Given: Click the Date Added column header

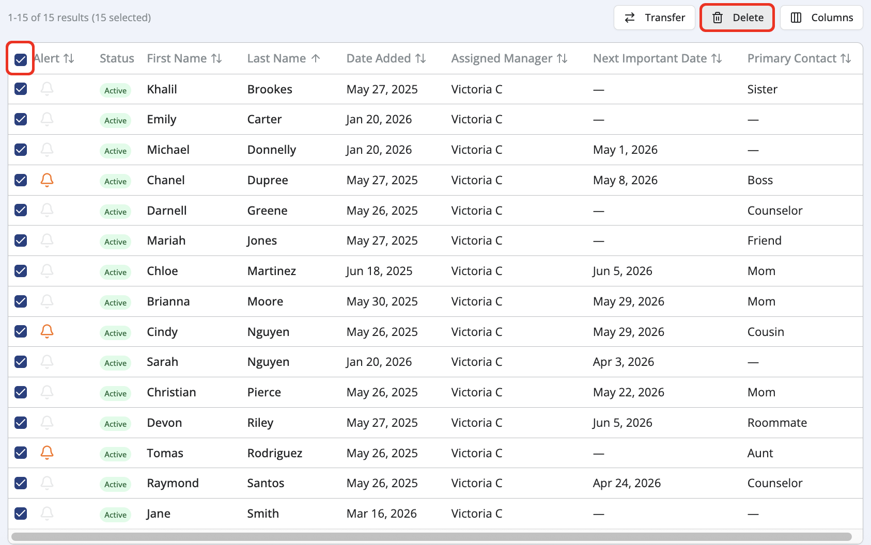Looking at the screenshot, I should (386, 58).
